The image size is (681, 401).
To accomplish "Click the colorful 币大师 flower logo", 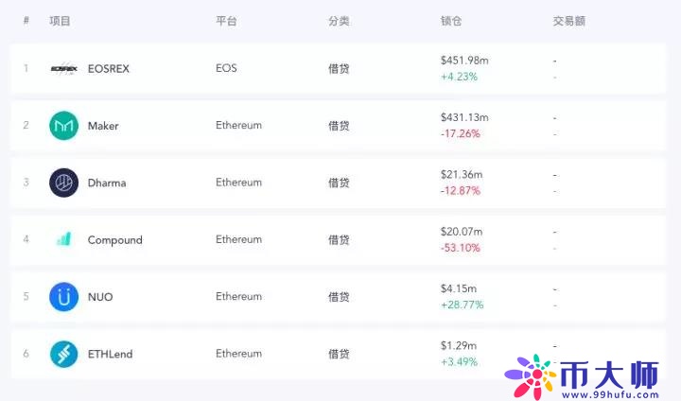I will [531, 376].
